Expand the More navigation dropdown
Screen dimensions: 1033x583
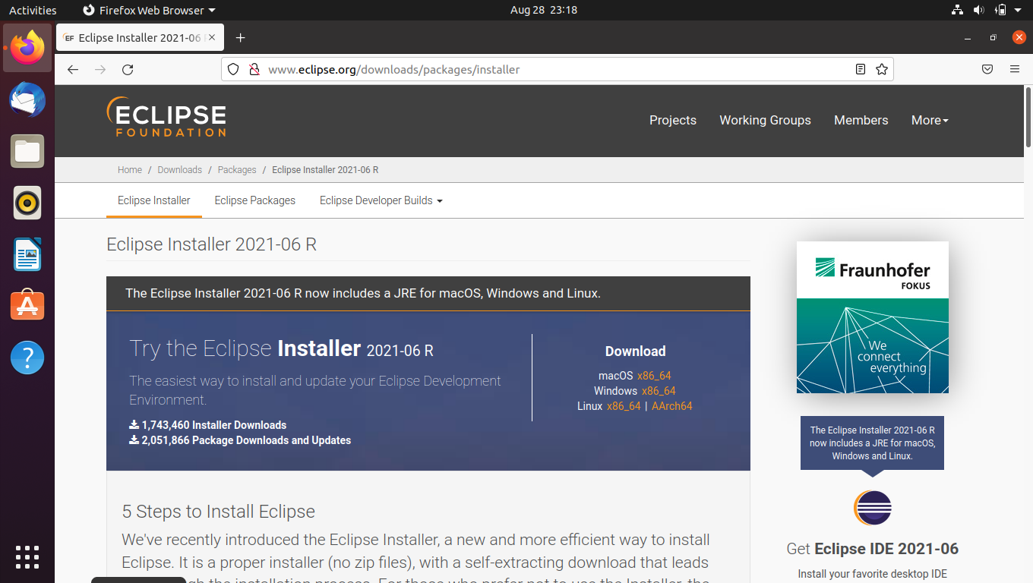[x=929, y=120]
